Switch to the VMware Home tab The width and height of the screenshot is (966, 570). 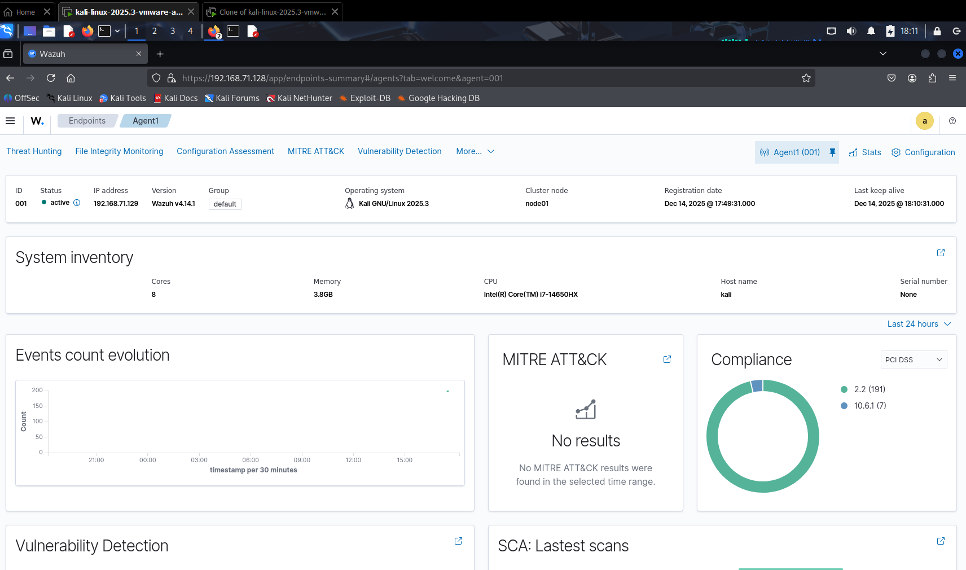click(x=27, y=12)
